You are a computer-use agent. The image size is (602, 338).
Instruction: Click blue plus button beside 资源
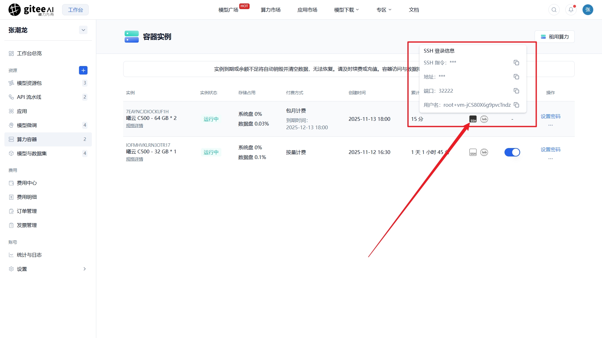point(83,70)
